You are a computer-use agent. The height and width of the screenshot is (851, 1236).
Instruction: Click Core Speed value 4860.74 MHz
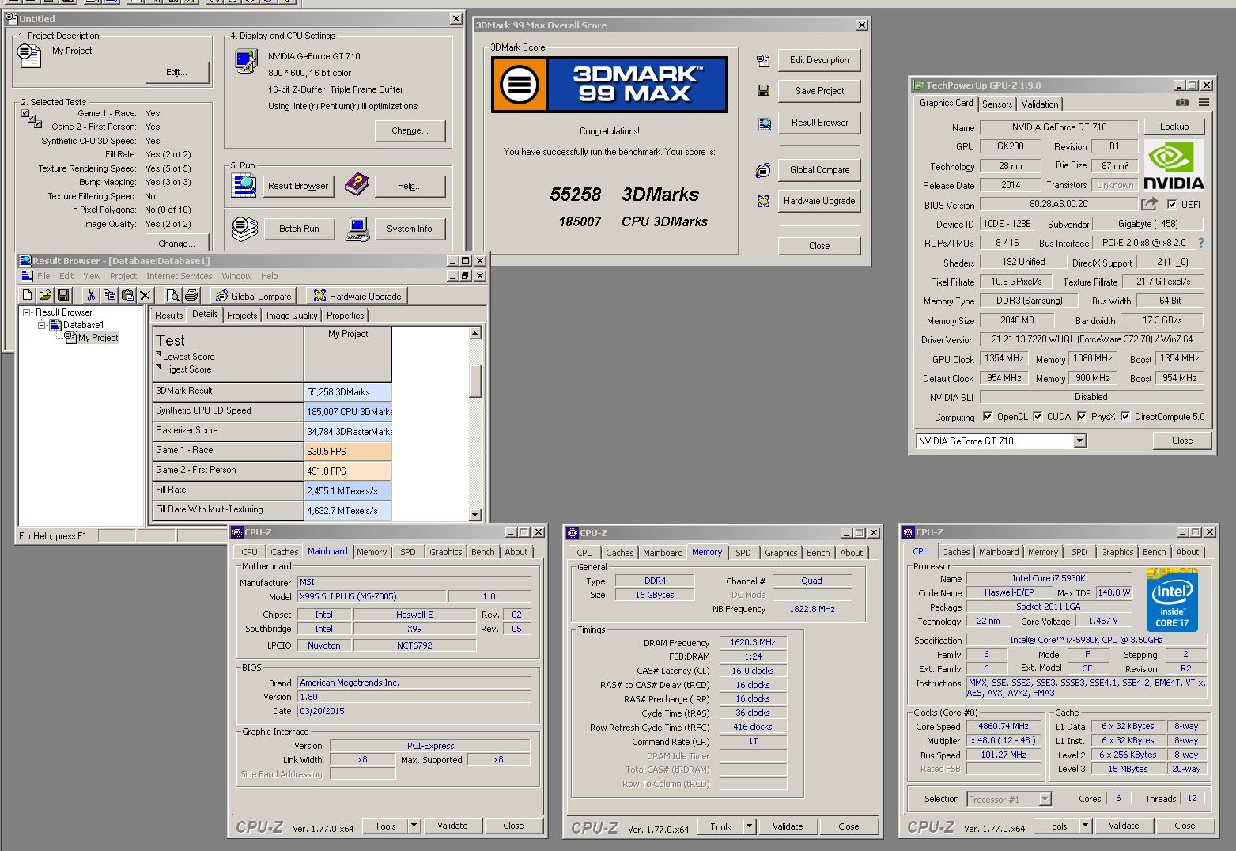coord(1004,727)
